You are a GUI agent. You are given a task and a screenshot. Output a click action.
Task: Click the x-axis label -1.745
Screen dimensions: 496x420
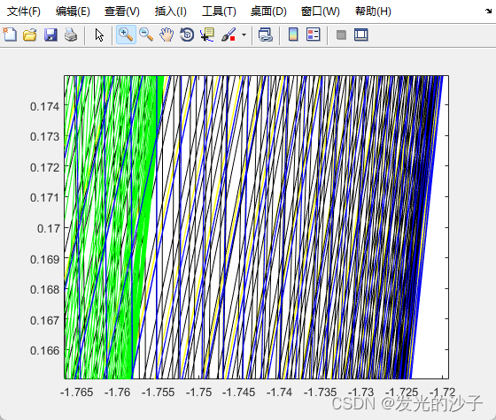pos(238,393)
